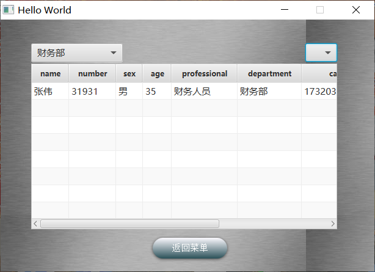The width and height of the screenshot is (375, 272).
Task: Click the horizontal scrollbar left arrow
Action: (35, 224)
